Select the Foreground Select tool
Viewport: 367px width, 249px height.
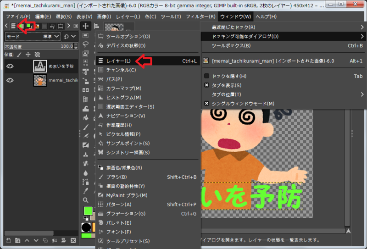(x=85, y=53)
